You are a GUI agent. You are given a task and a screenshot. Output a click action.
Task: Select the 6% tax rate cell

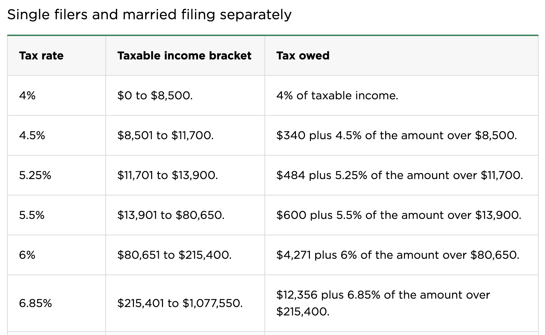[27, 255]
